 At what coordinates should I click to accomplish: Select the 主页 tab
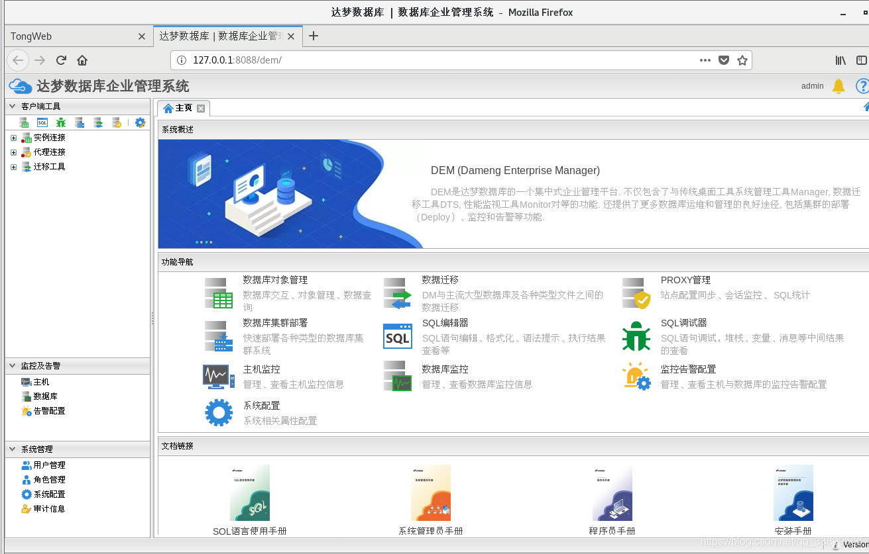pos(184,108)
